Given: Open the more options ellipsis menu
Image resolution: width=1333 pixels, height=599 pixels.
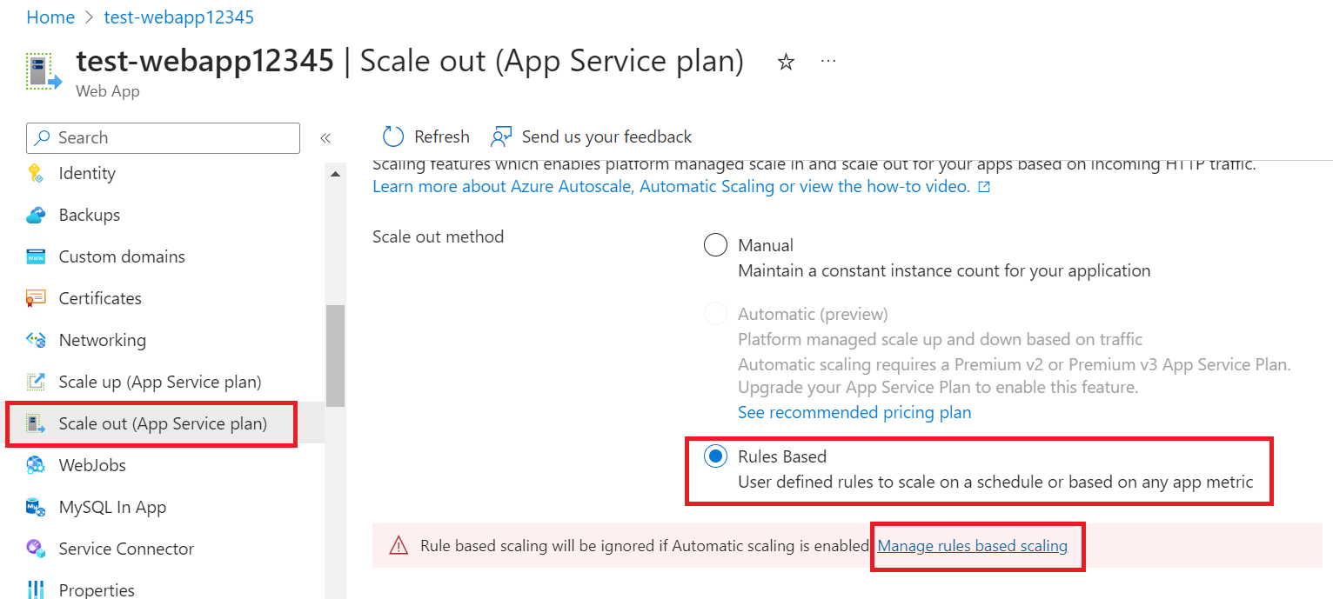Looking at the screenshot, I should tap(828, 61).
